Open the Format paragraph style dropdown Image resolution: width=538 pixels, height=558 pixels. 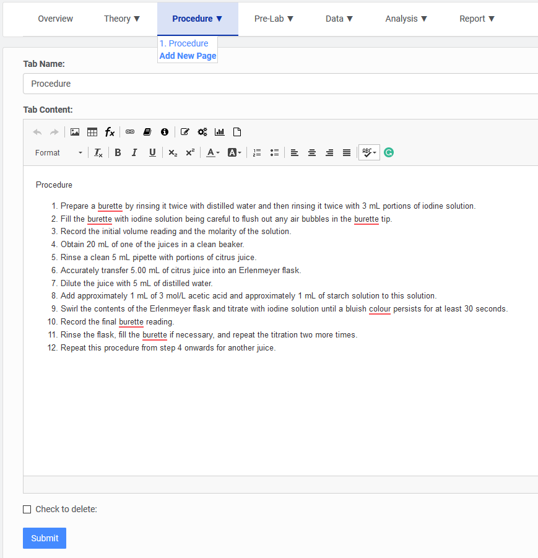point(59,153)
